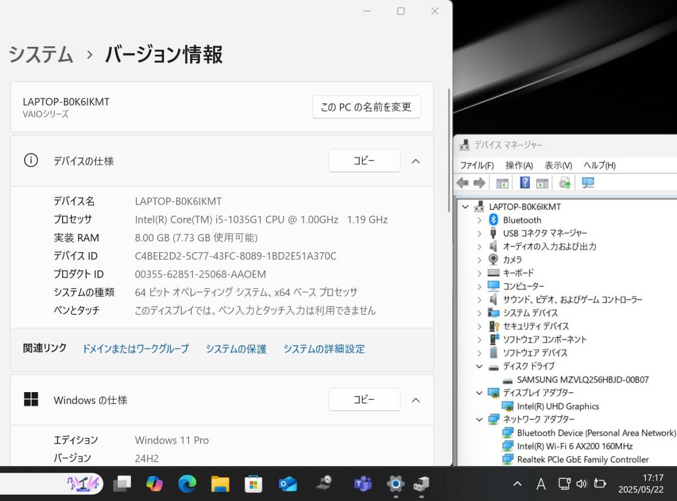The width and height of the screenshot is (677, 501).
Task: Open the ヘルプ(H) menu
Action: 599,165
